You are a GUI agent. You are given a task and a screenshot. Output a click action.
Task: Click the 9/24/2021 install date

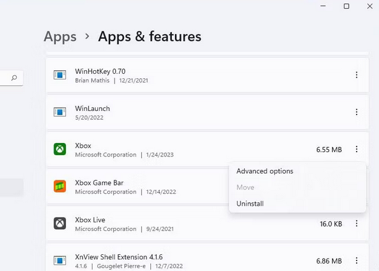point(160,229)
